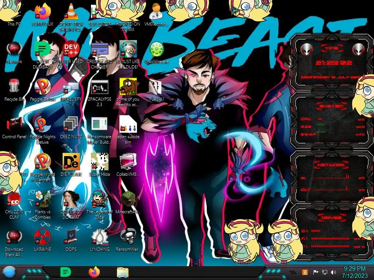Launch VirusWire.exe lime icon
Image resolution: width=374 pixels, height=280 pixels.
[x=156, y=52]
